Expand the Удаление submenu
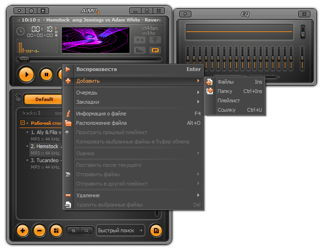The image size is (323, 250). (133, 195)
